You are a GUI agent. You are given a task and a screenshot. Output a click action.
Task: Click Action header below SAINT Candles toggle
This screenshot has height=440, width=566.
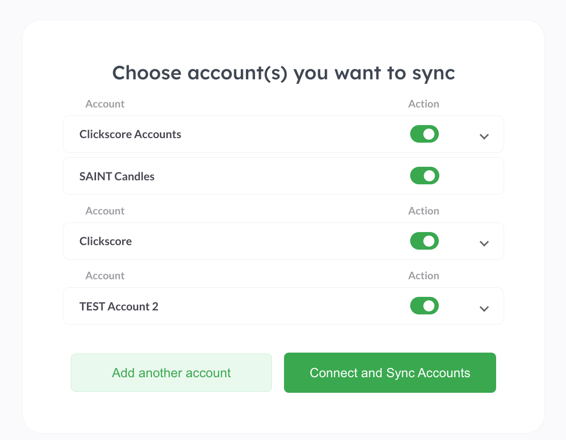coord(423,211)
